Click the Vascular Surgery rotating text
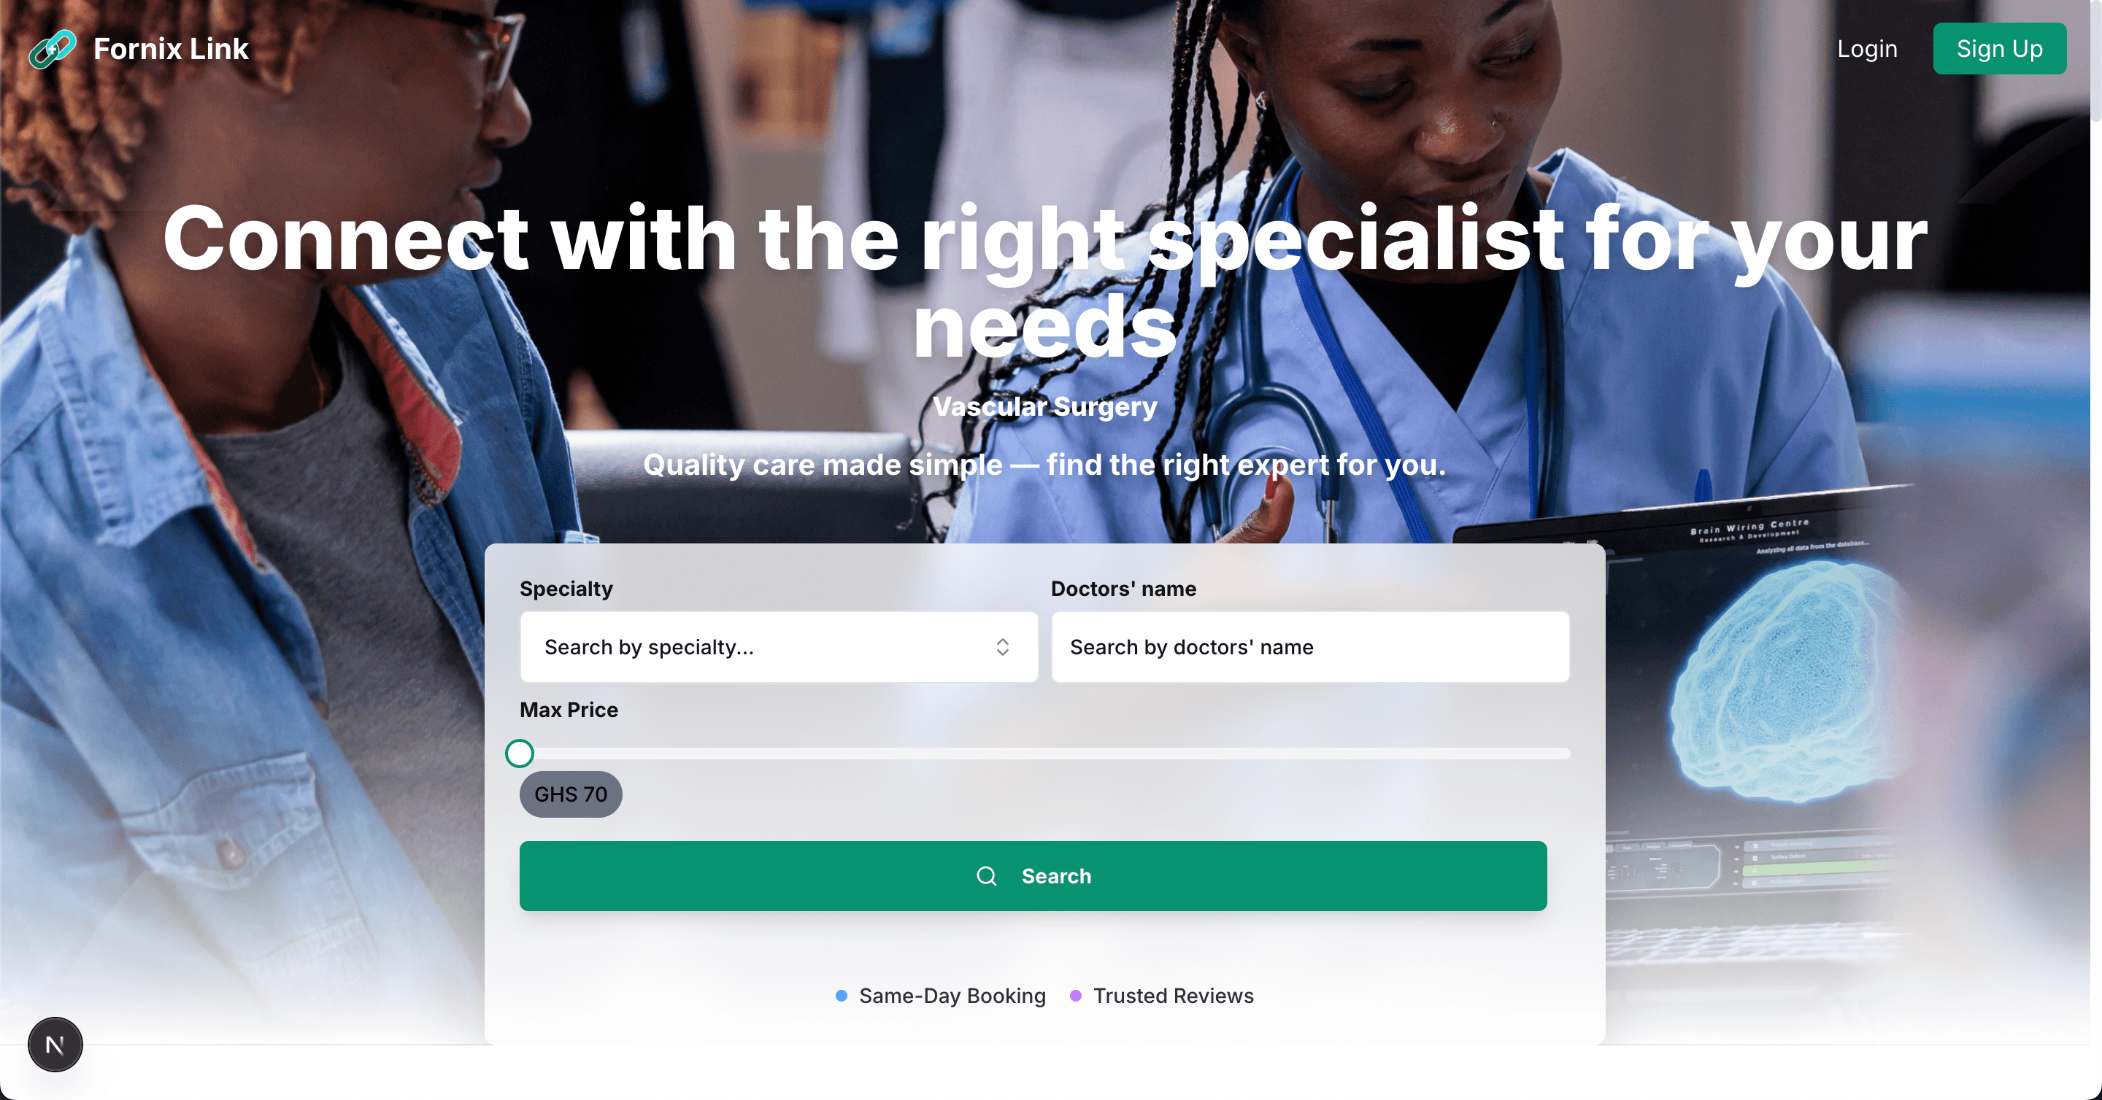The width and height of the screenshot is (2102, 1100). [x=1044, y=406]
